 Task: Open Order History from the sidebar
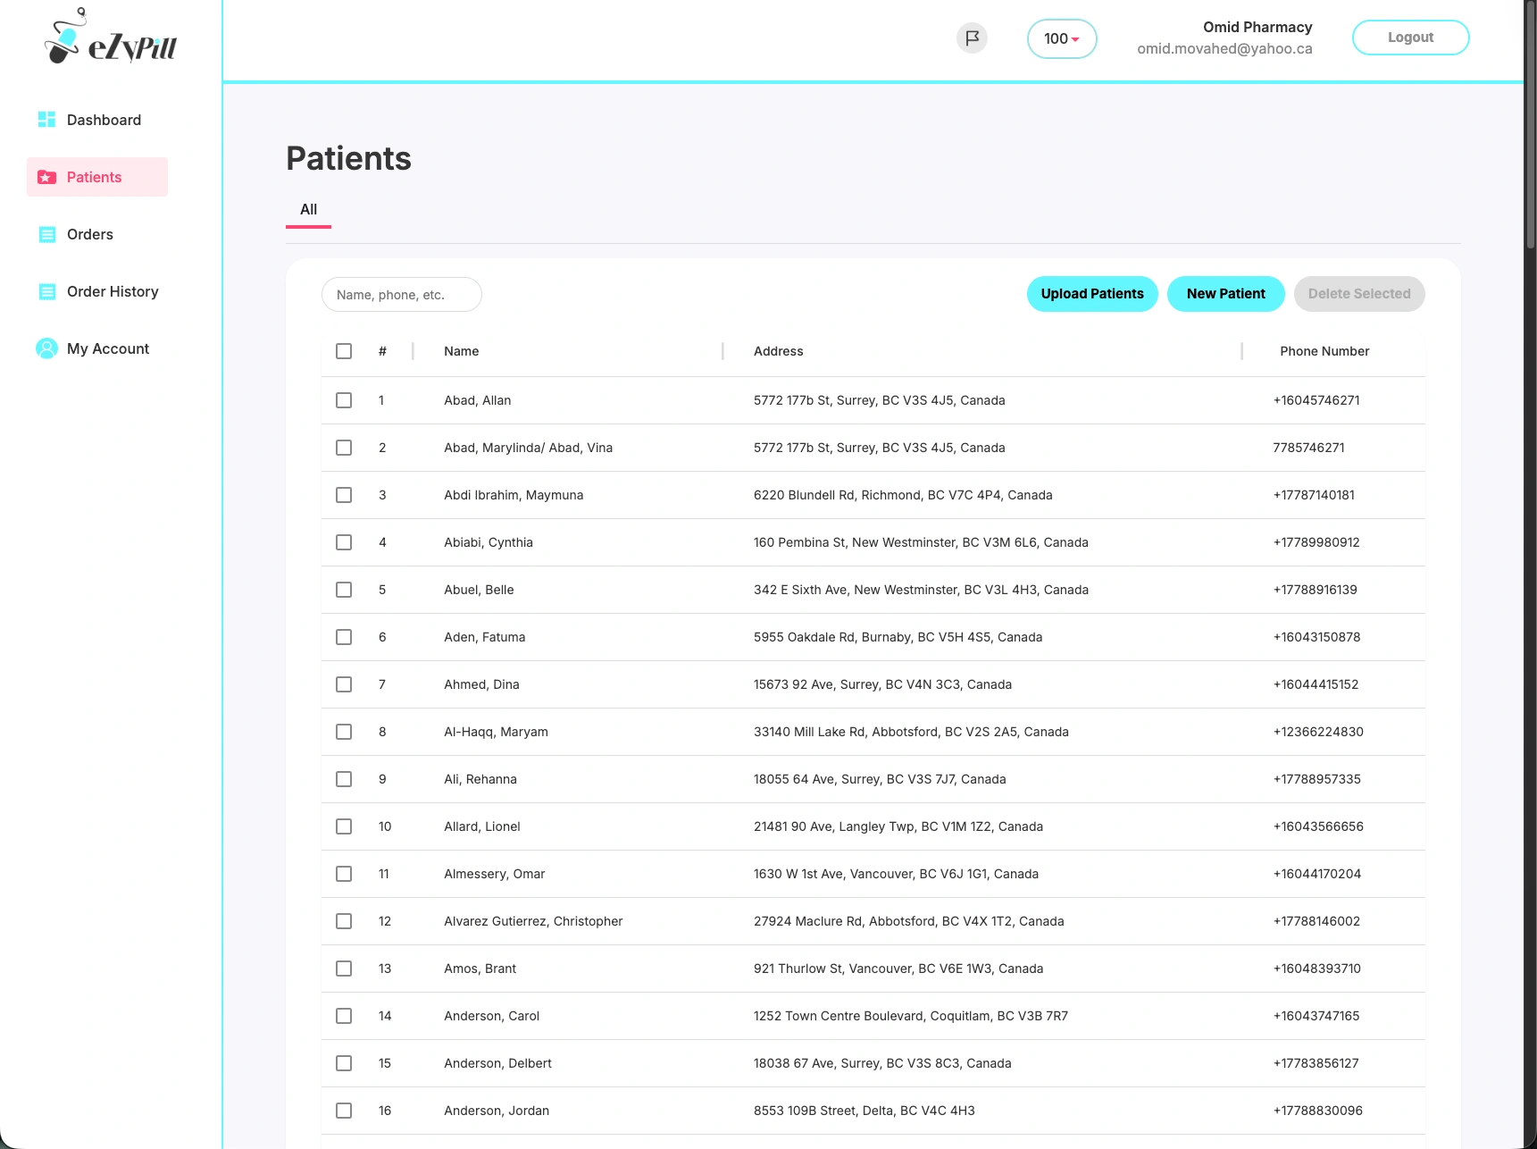[x=112, y=291]
